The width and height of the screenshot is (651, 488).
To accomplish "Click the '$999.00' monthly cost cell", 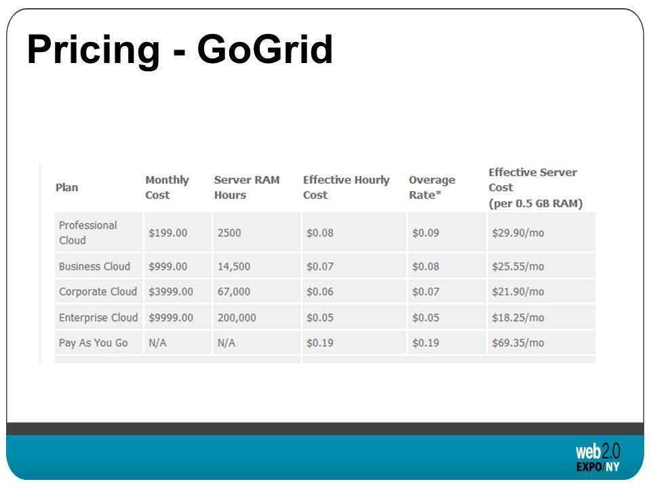I will click(x=178, y=266).
